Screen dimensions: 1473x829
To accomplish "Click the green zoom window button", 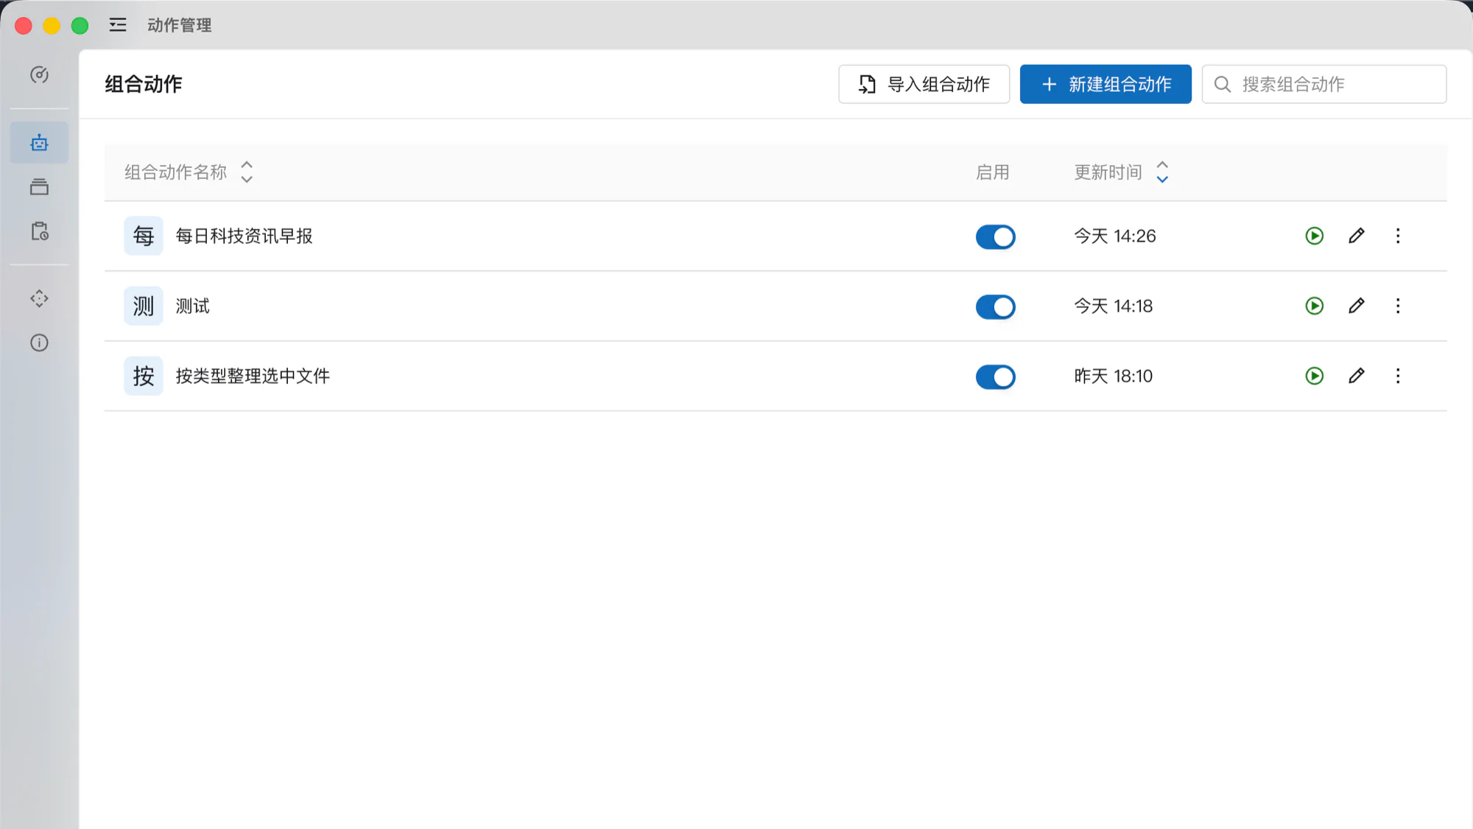I will 80,26.
